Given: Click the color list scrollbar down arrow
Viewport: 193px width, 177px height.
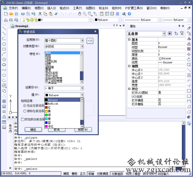Looking at the screenshot, I should pos(82,126).
